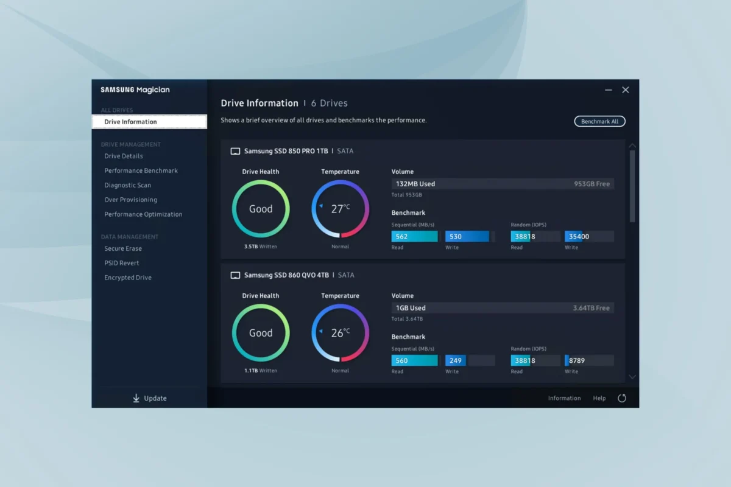731x487 pixels.
Task: Open the Help link in footer
Action: coord(599,398)
